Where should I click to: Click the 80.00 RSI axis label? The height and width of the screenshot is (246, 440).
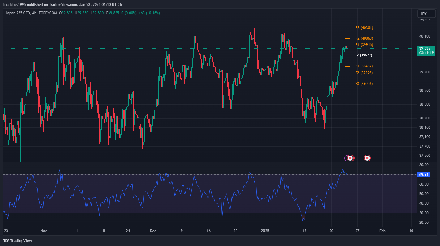424,165
